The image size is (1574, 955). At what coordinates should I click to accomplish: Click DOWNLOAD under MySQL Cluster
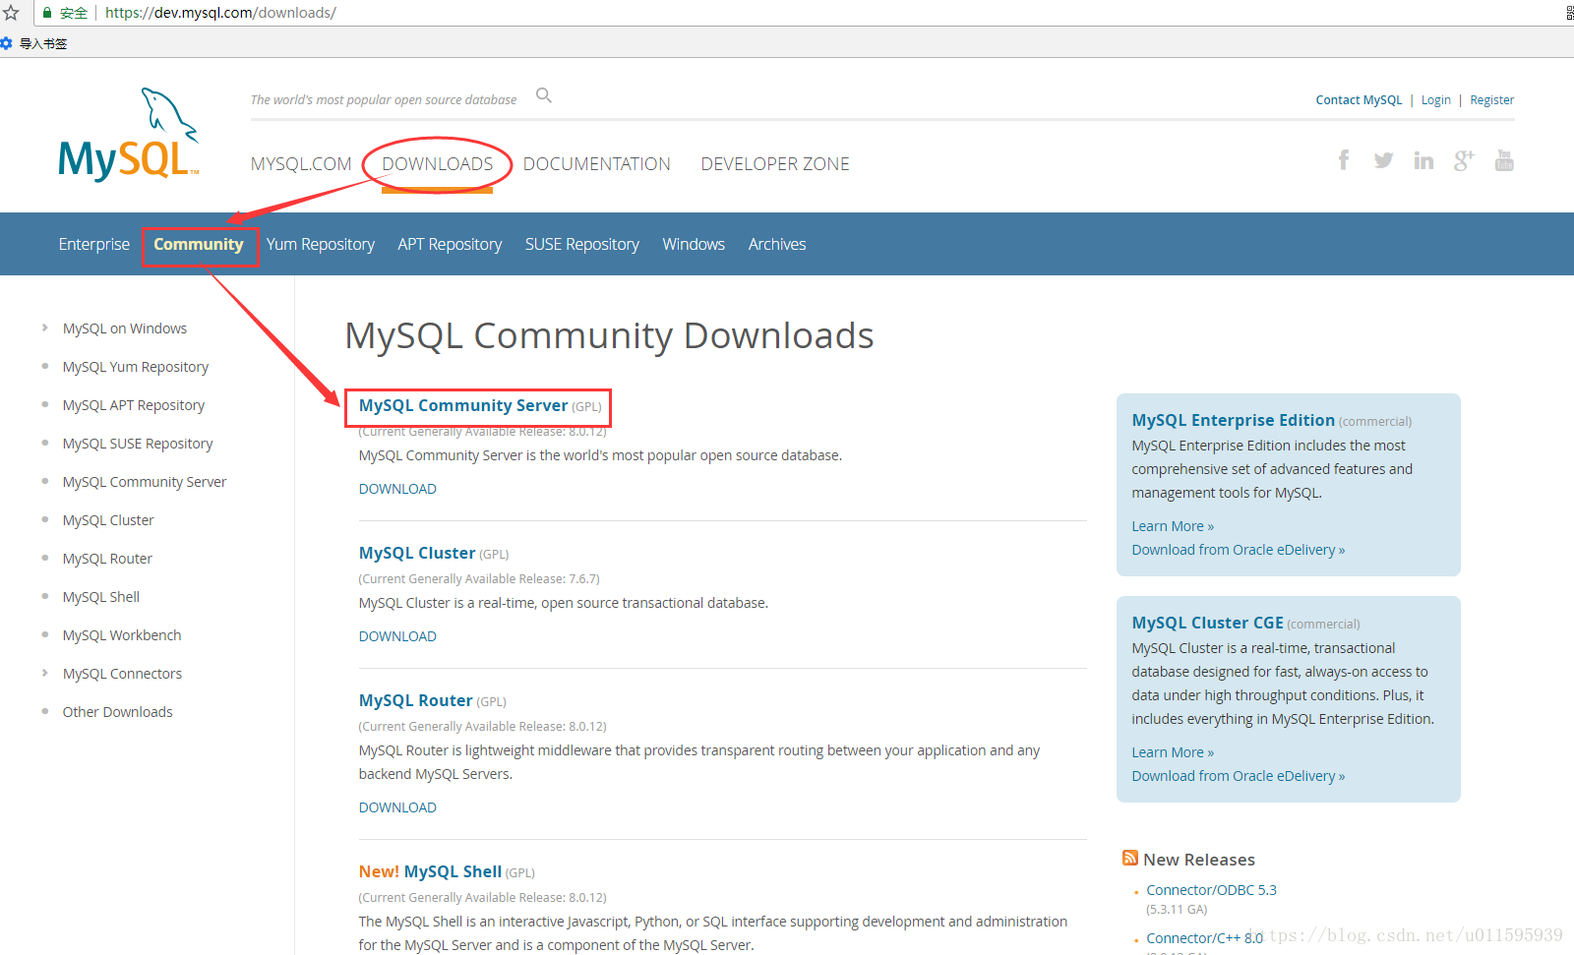click(x=397, y=636)
